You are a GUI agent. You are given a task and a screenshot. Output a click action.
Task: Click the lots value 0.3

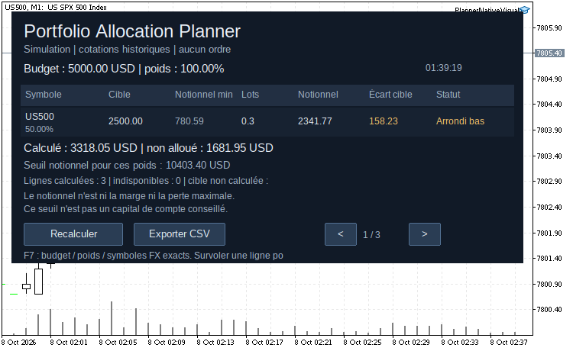248,121
